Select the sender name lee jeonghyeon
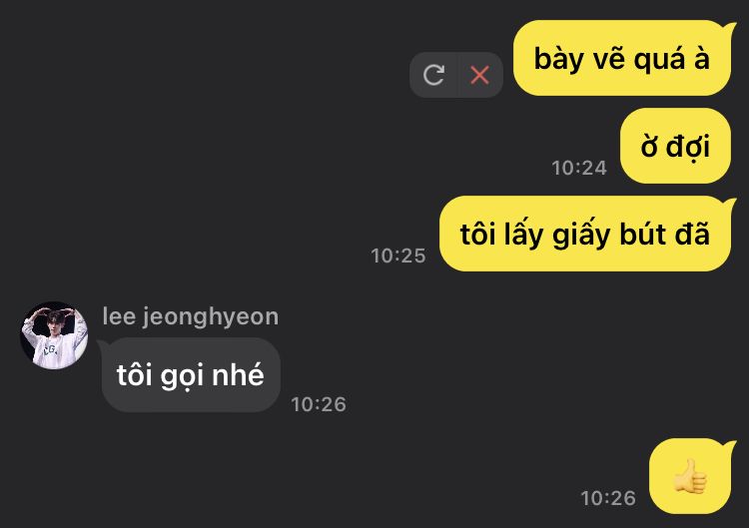This screenshot has width=749, height=528. coord(190,316)
